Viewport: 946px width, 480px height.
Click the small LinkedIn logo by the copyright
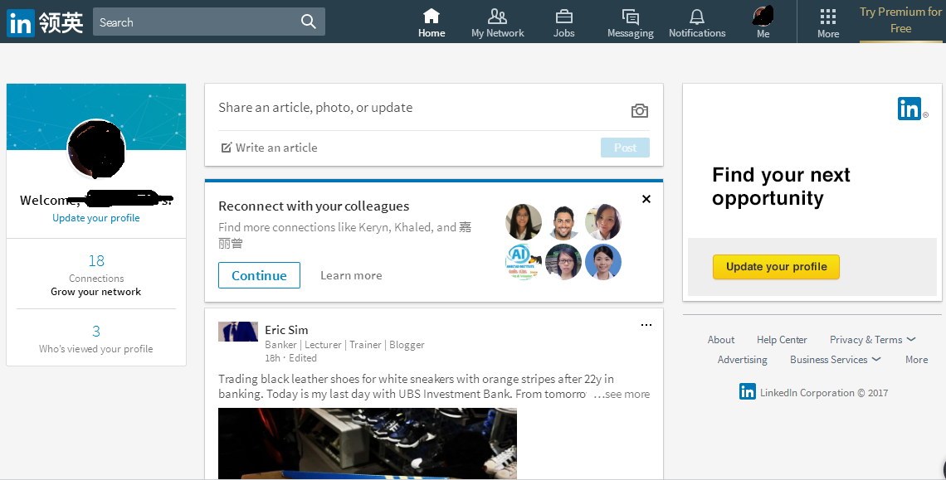(748, 392)
